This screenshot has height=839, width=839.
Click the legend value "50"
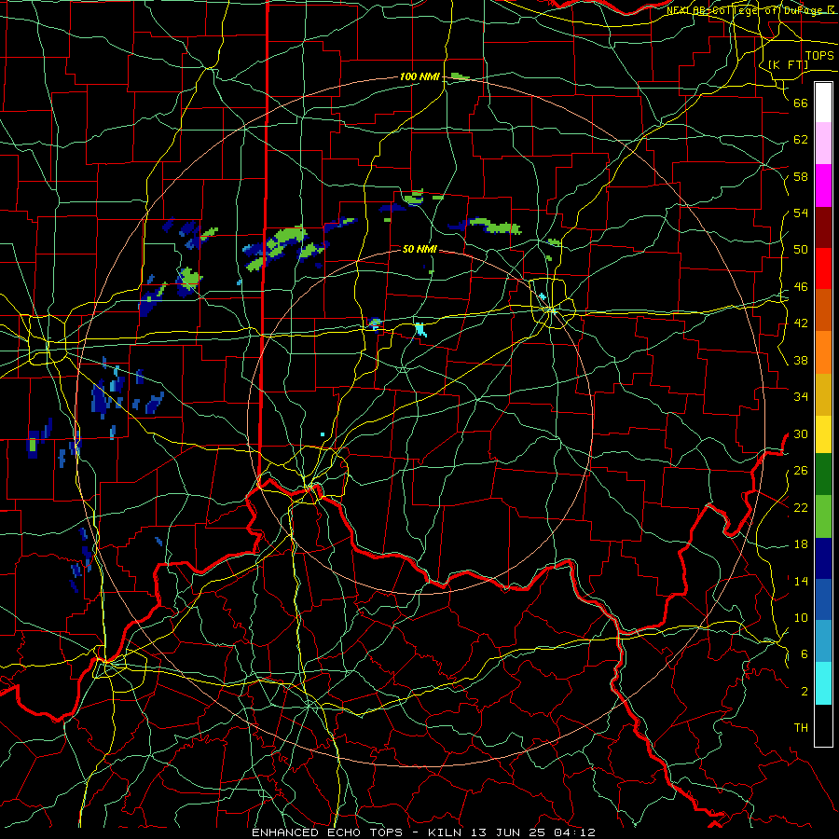[x=801, y=249]
